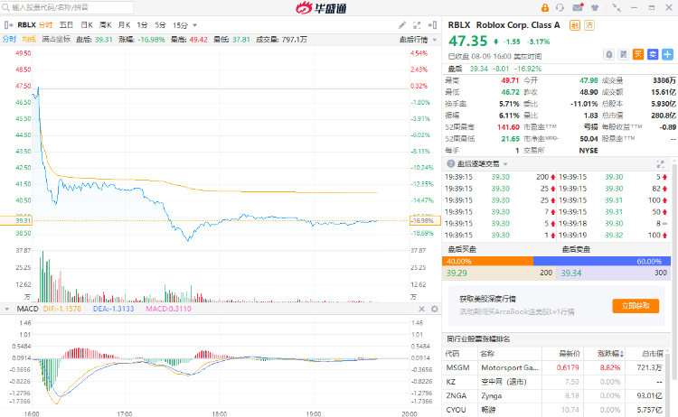This screenshot has height=417, width=678.
Task: Open the messages envelope icon
Action: tap(578, 7)
